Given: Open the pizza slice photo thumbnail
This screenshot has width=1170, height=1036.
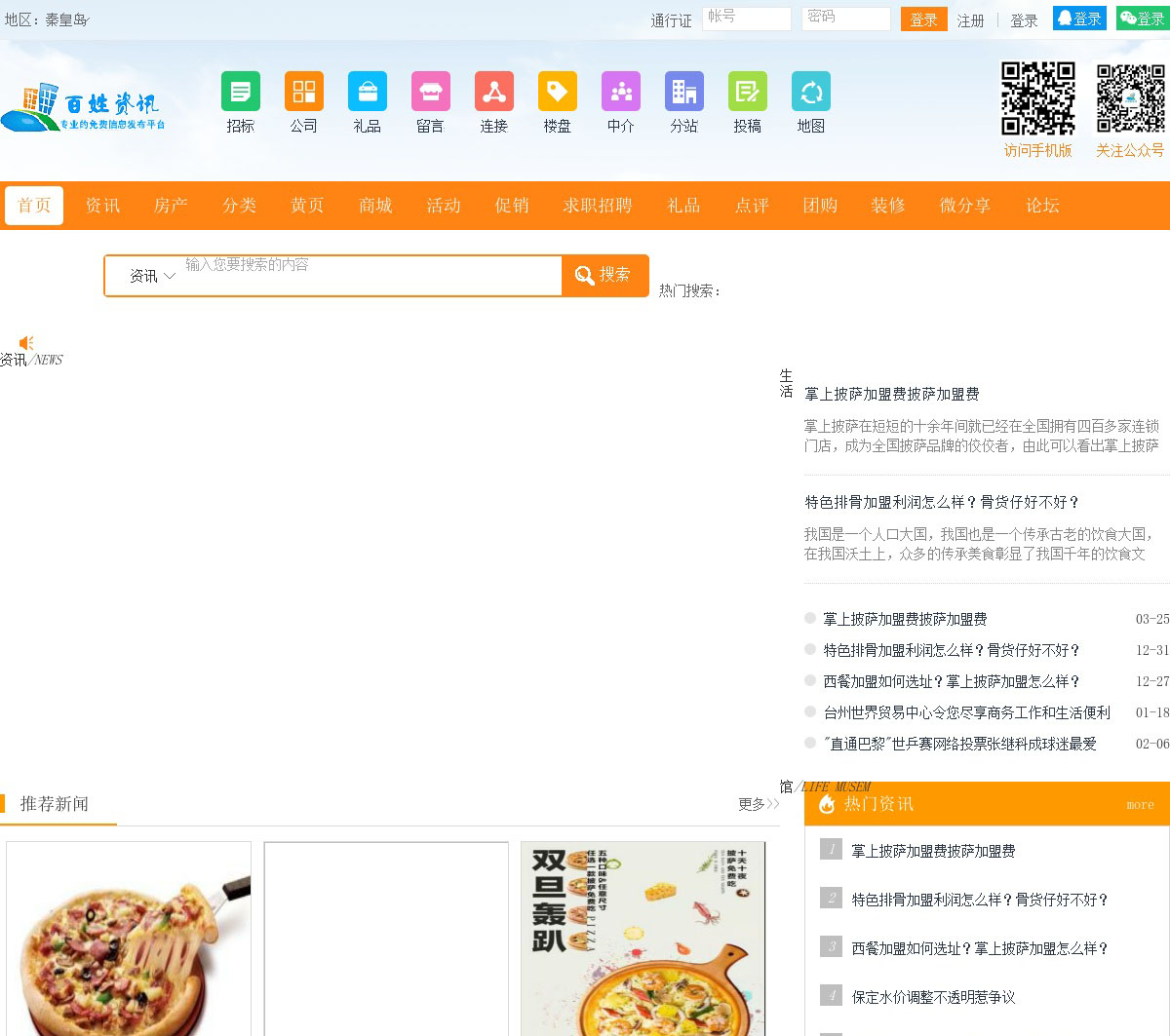Looking at the screenshot, I should tap(129, 939).
